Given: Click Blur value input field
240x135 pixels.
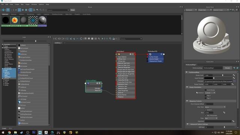Looking at the screenshot, I should 209,112.
